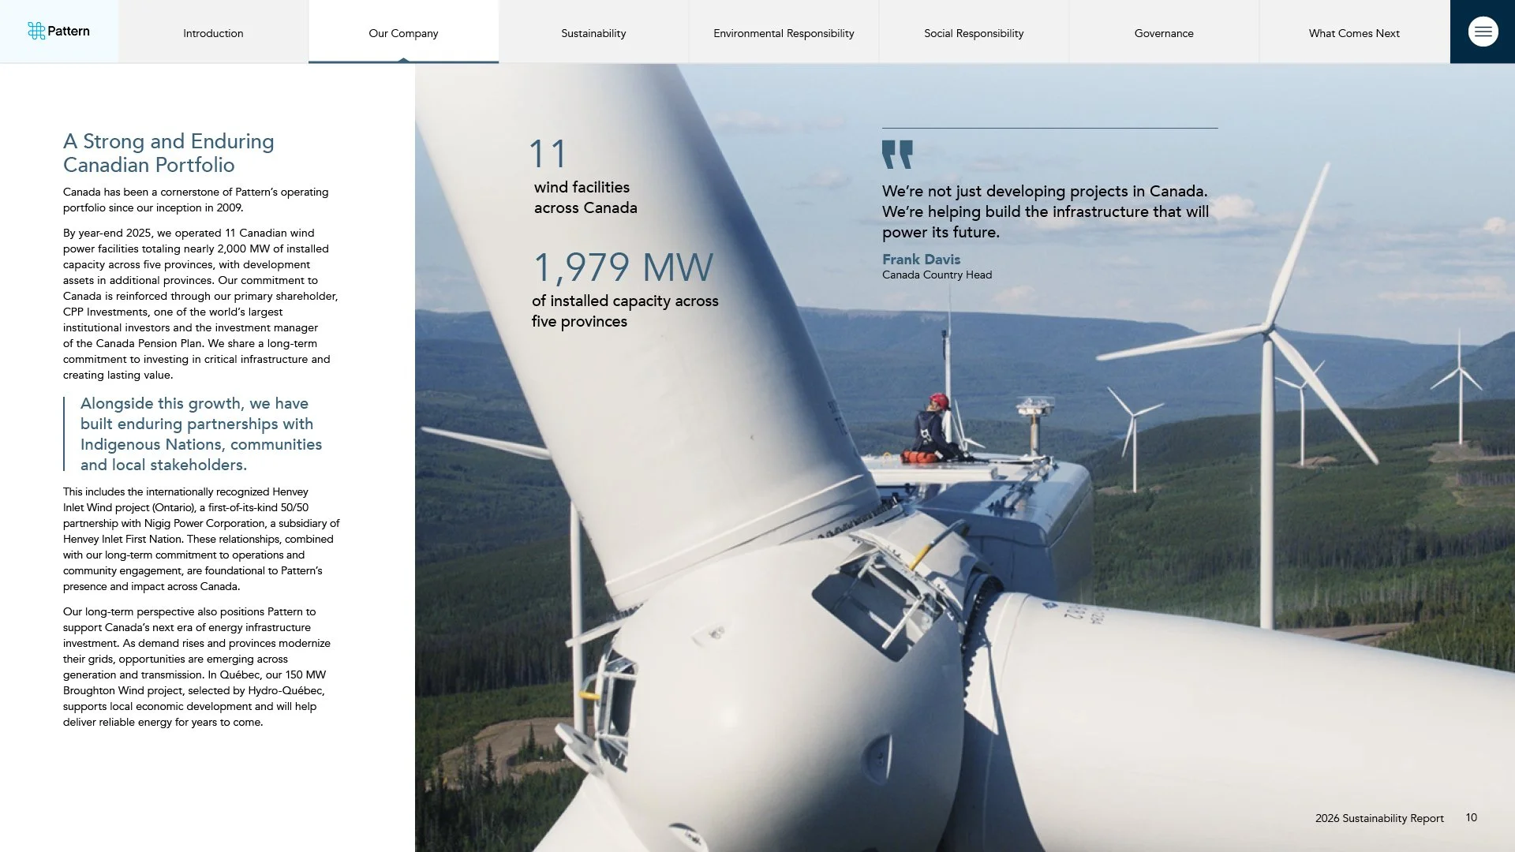Click "of installed capacity across five provinces"

tap(625, 311)
